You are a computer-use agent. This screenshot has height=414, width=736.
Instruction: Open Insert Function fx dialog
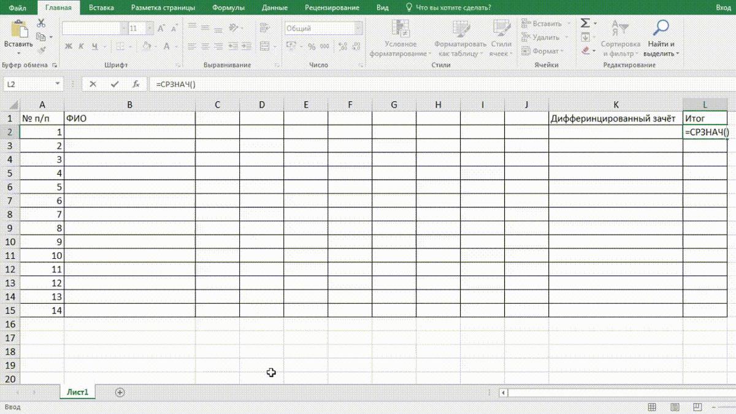[x=136, y=84]
